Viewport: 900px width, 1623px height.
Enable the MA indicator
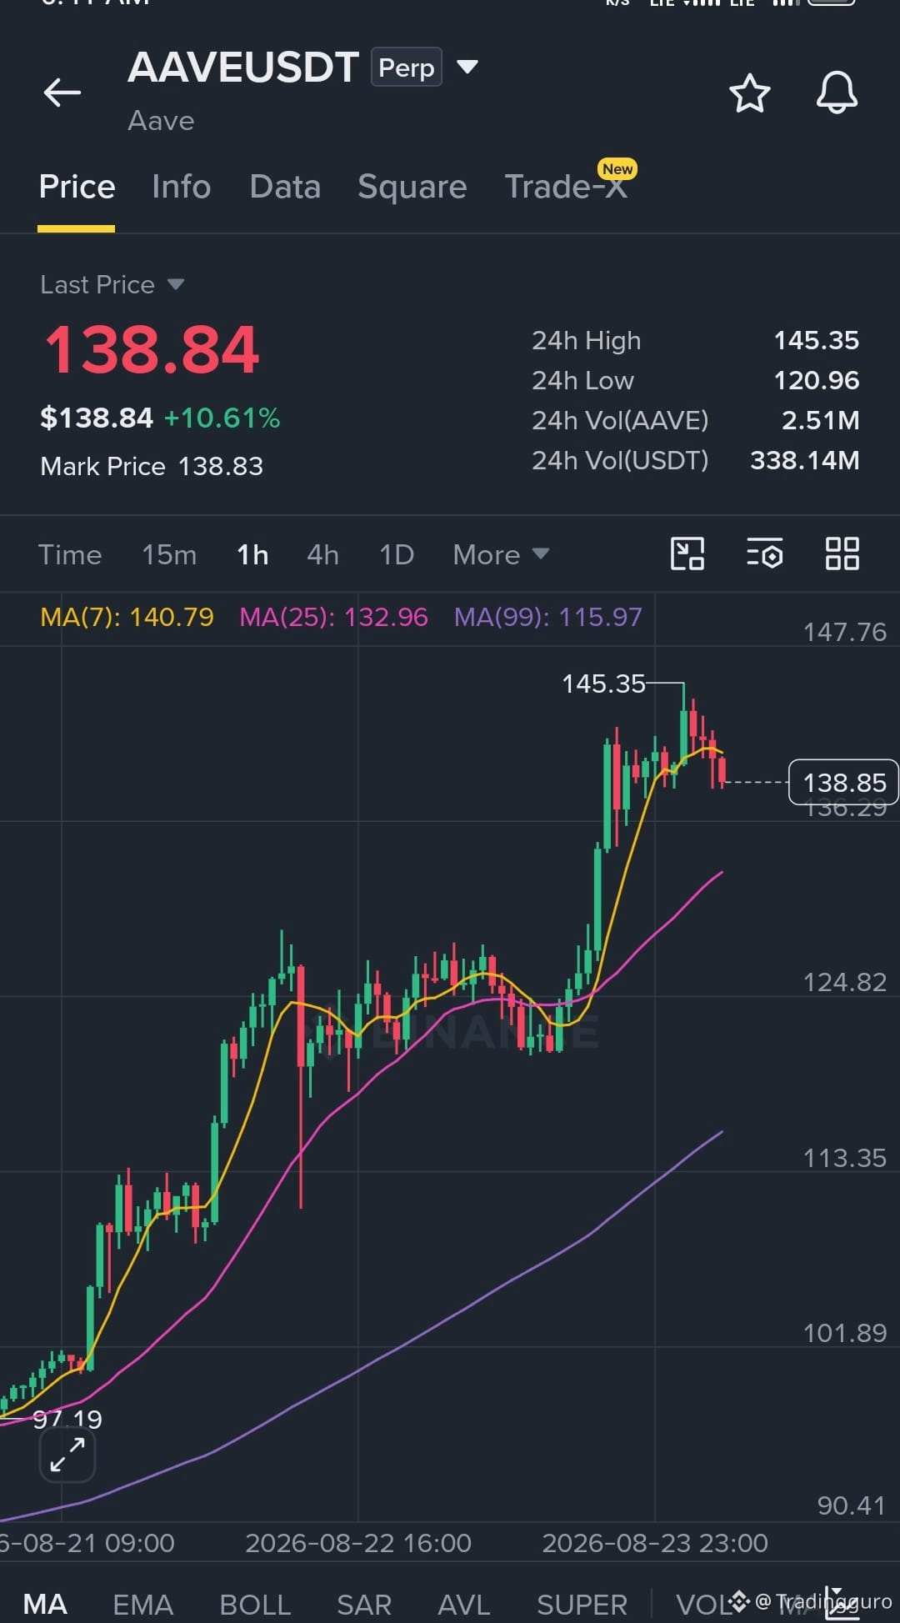tap(45, 1603)
